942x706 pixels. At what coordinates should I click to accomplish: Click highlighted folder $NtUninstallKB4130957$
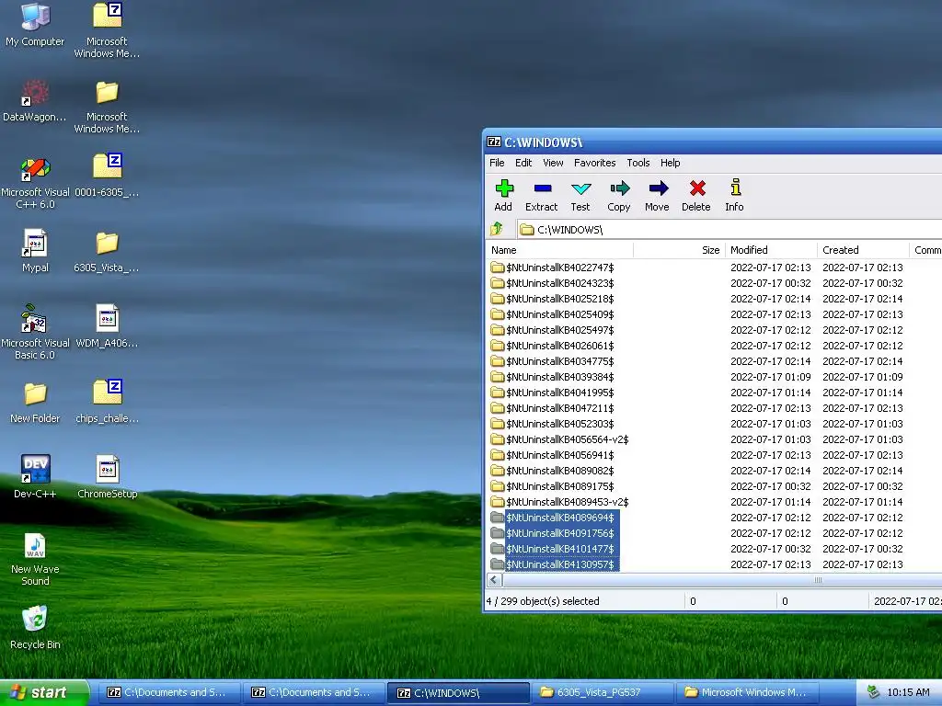pyautogui.click(x=554, y=564)
